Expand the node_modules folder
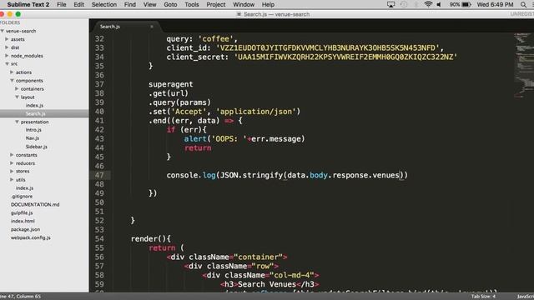The image size is (534, 300). [x=7, y=56]
